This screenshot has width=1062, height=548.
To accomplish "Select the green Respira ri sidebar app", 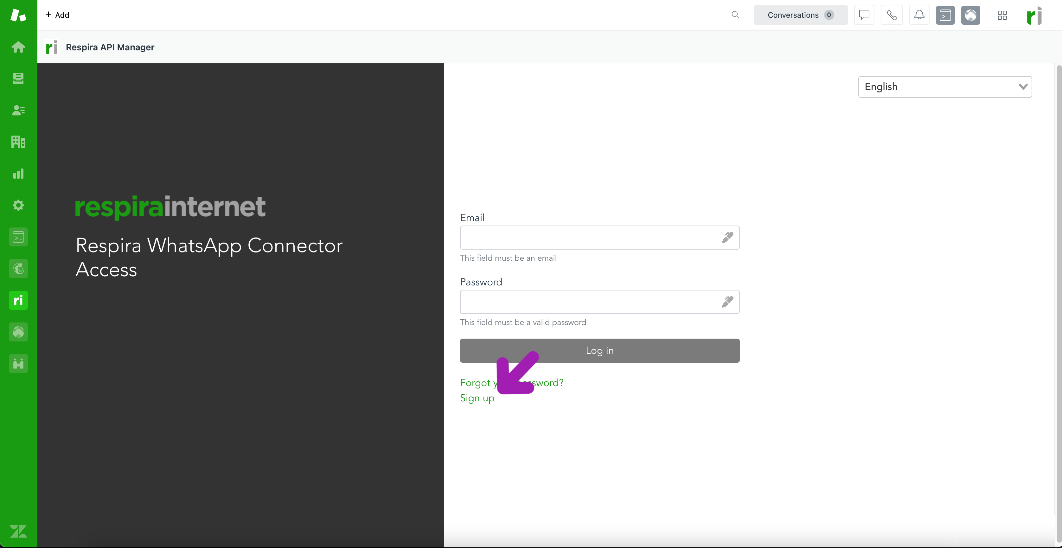I will [x=18, y=300].
